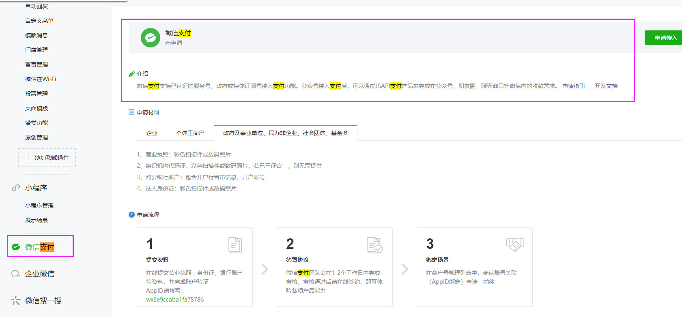
Task: Click the 申请材料 section heading
Action: [148, 112]
